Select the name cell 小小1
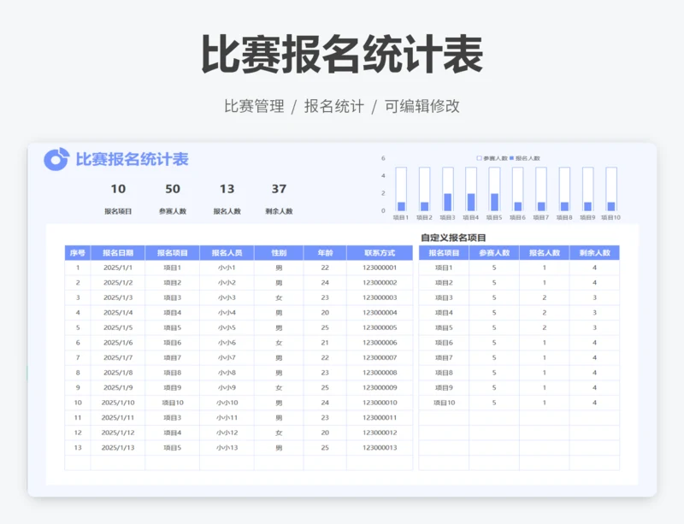This screenshot has height=524, width=684. 227,268
